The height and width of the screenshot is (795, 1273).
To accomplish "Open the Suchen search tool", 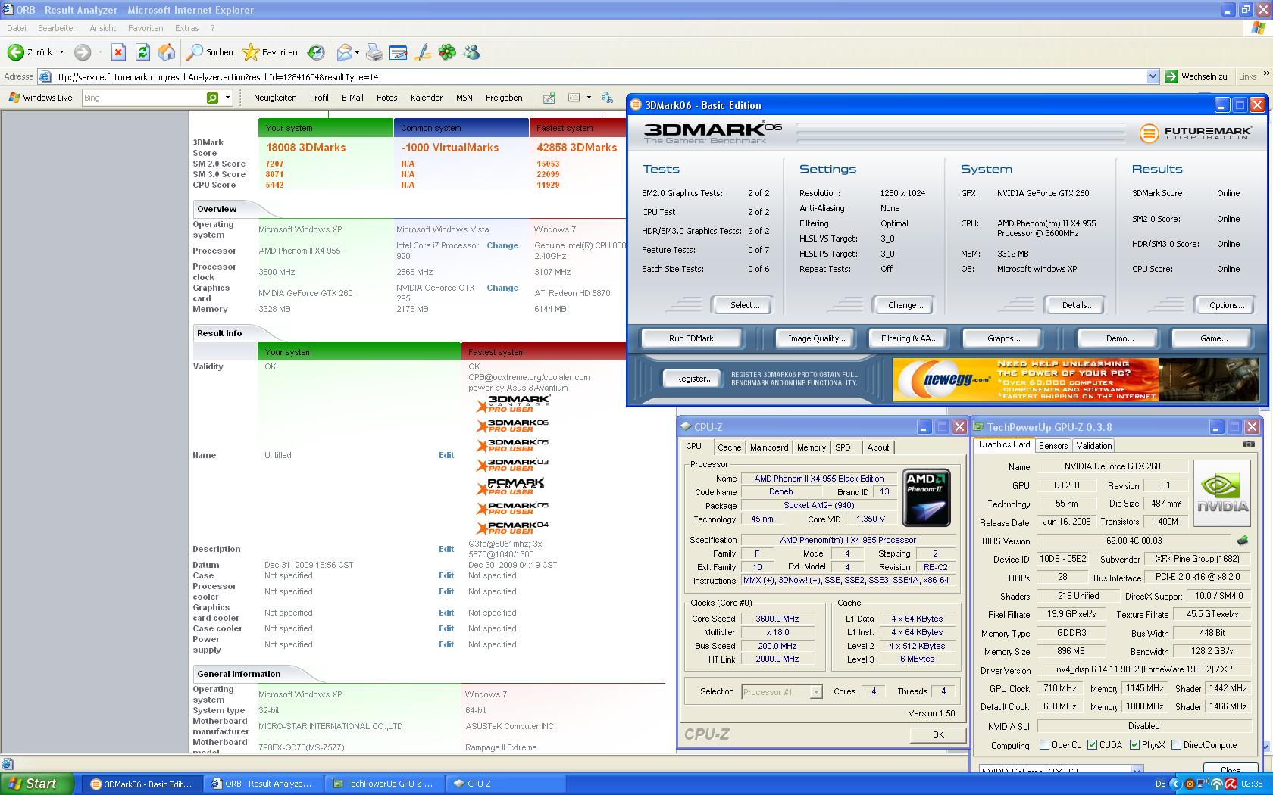I will point(210,52).
